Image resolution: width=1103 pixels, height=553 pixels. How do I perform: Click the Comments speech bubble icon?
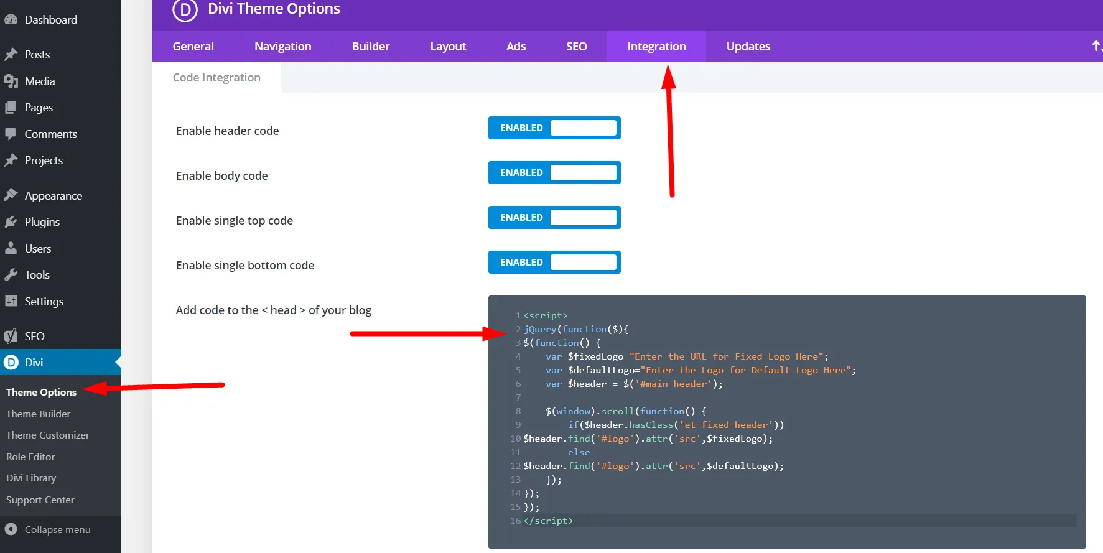[x=11, y=134]
